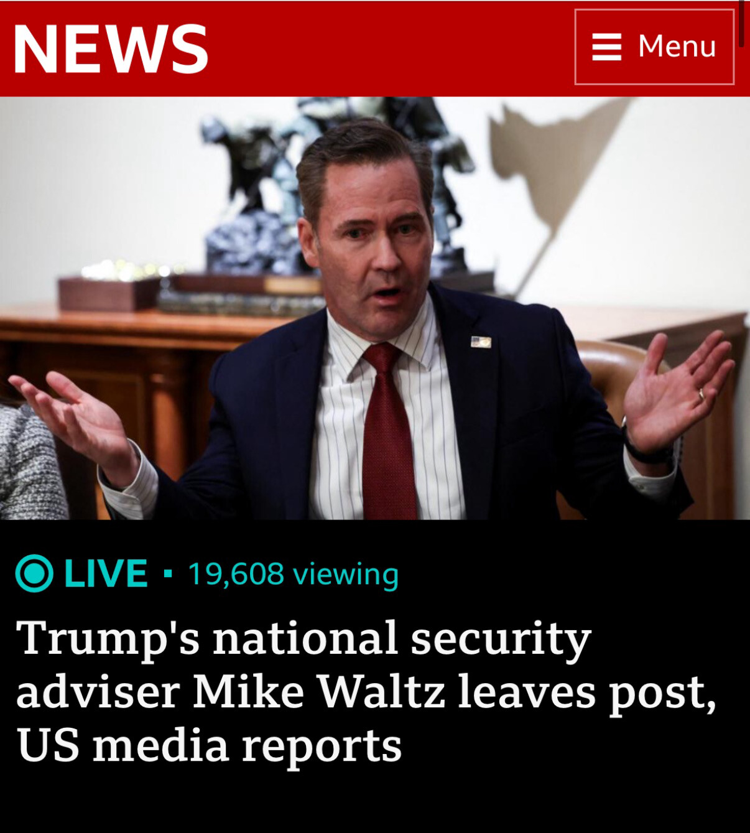The image size is (750, 833).
Task: Click the Menu button in red header
Action: (x=654, y=47)
